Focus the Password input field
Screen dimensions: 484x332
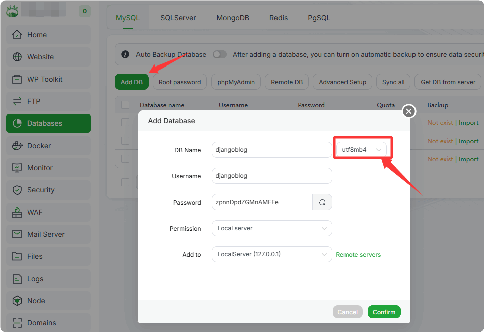tap(262, 202)
